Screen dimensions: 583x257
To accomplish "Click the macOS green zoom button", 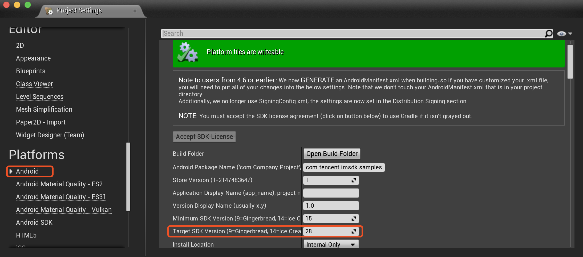I will click(28, 5).
